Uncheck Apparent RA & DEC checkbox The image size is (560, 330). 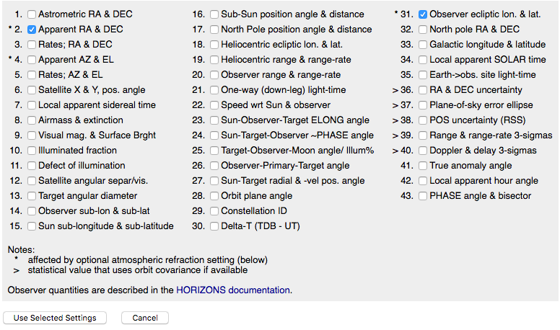(x=32, y=30)
